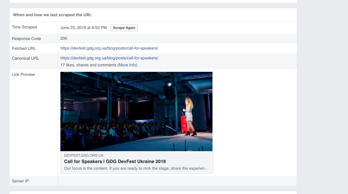Select the Server IP label
This screenshot has width=348, height=194.
pos(20,181)
